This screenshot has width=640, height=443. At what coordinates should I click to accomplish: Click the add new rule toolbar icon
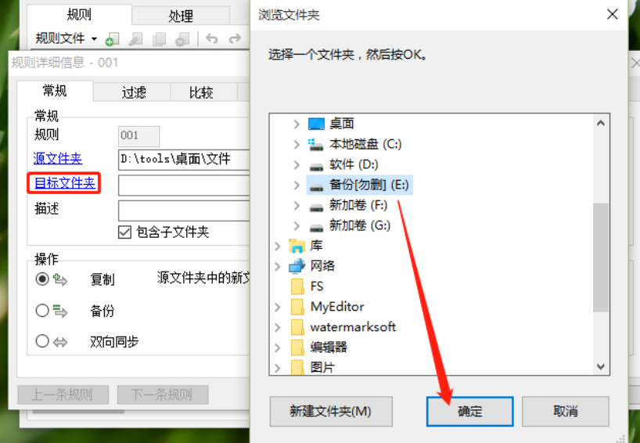tap(112, 39)
